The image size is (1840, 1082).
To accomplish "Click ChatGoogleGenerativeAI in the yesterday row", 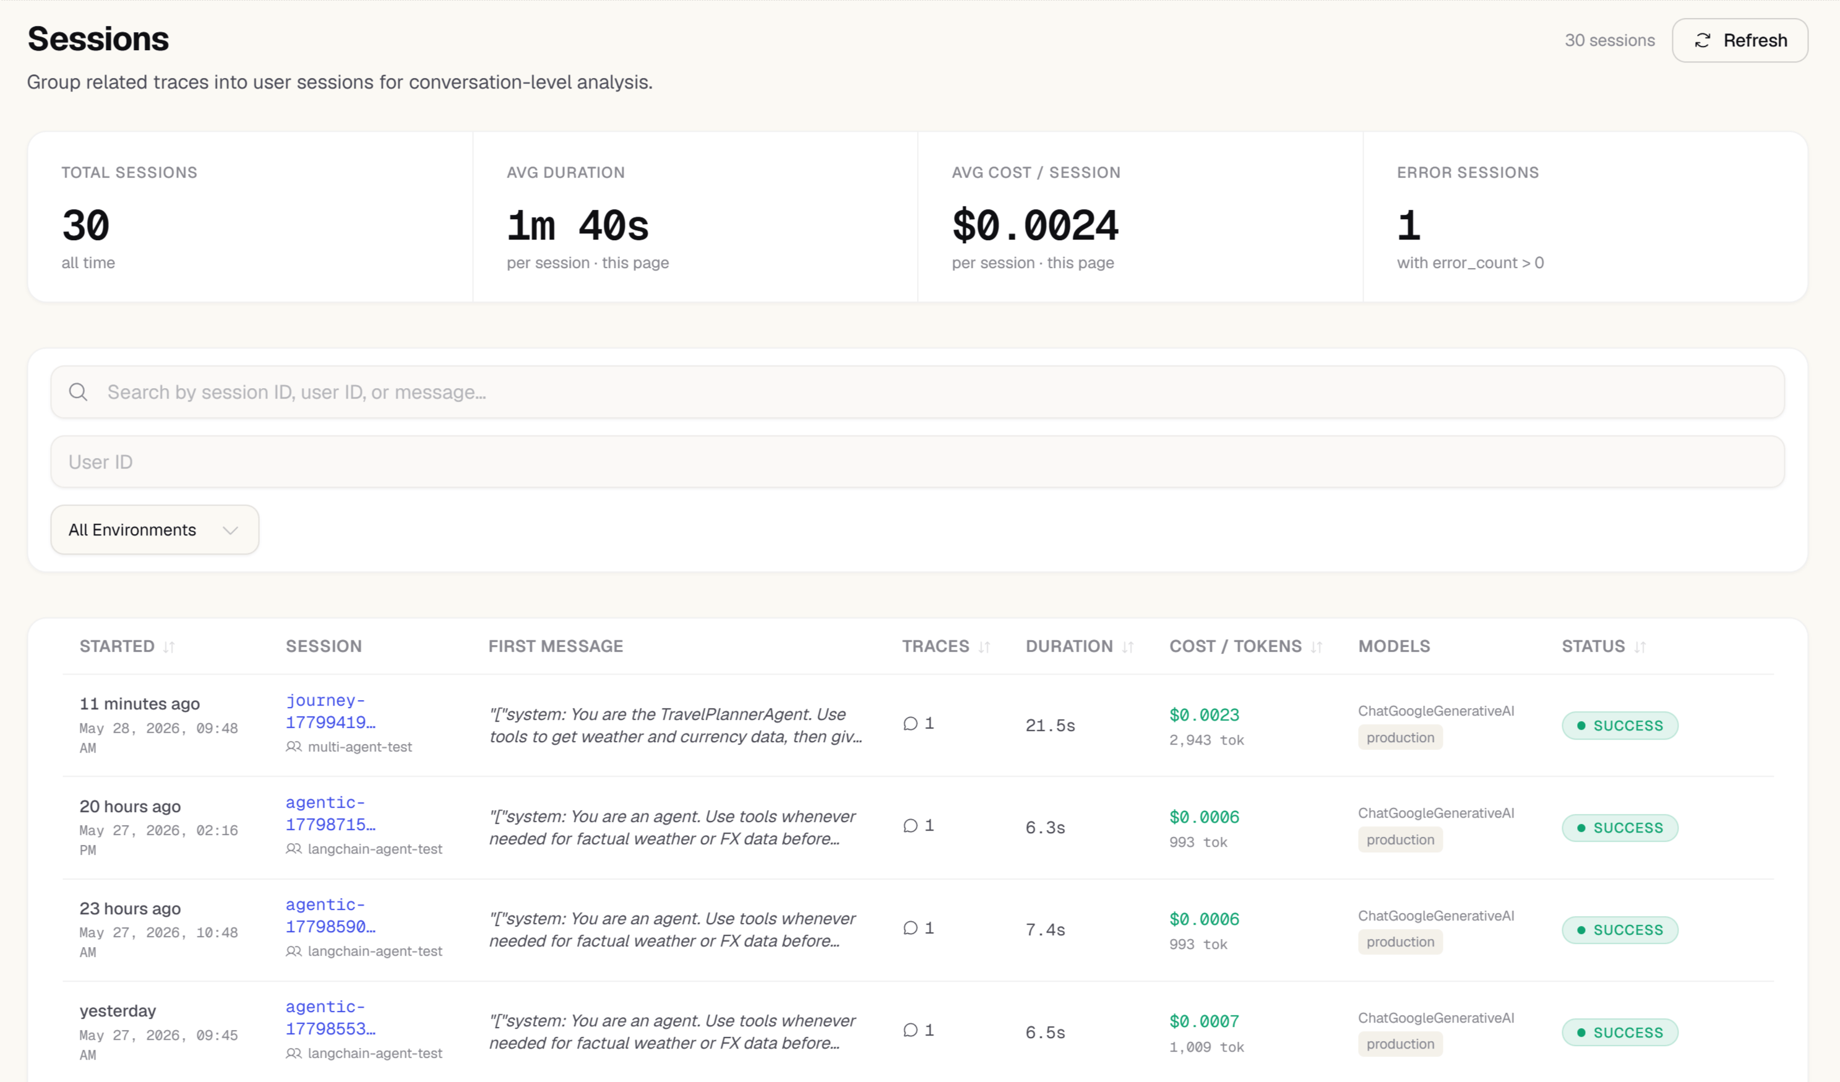I will point(1435,1018).
